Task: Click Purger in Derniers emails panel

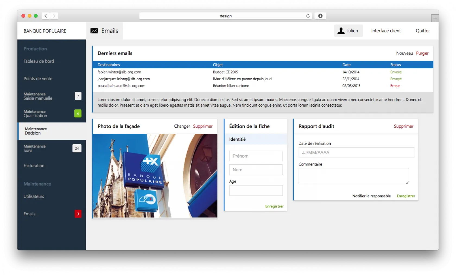Action: click(x=422, y=53)
